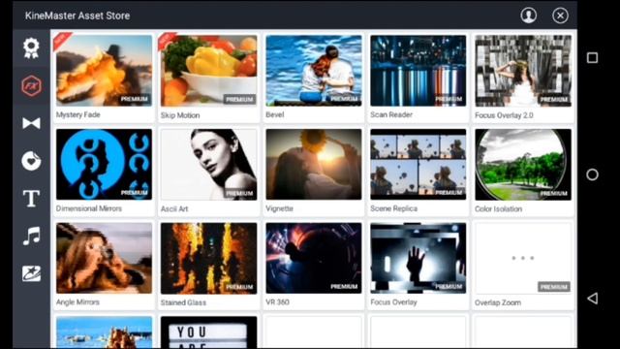Open the Music note category
This screenshot has width=620, height=349.
click(x=31, y=236)
